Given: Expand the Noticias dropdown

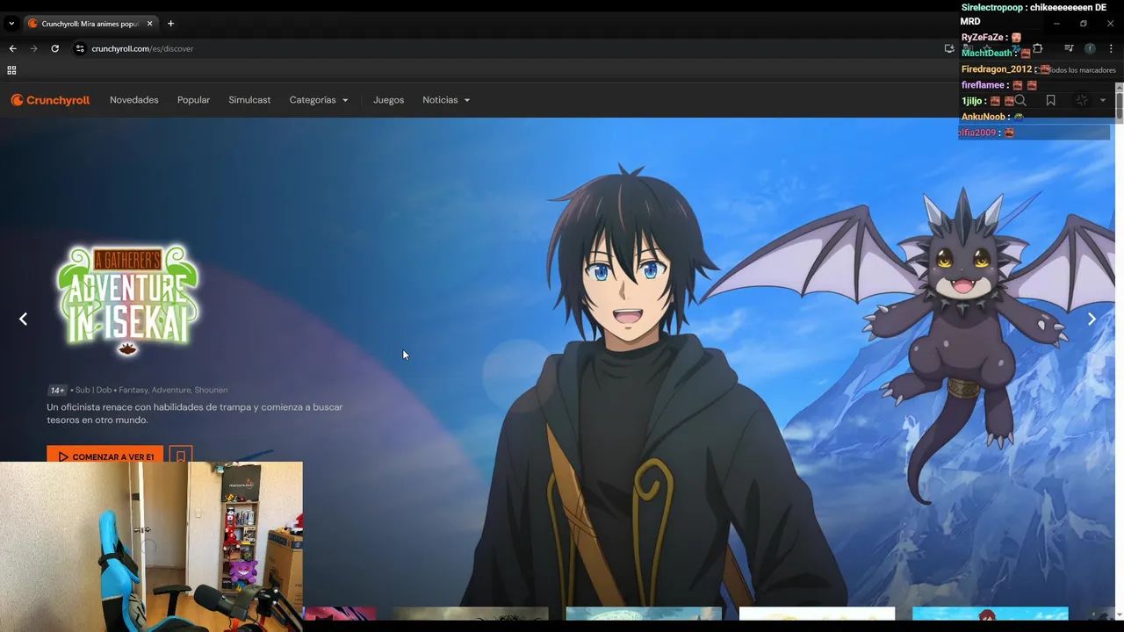Looking at the screenshot, I should click(x=446, y=100).
